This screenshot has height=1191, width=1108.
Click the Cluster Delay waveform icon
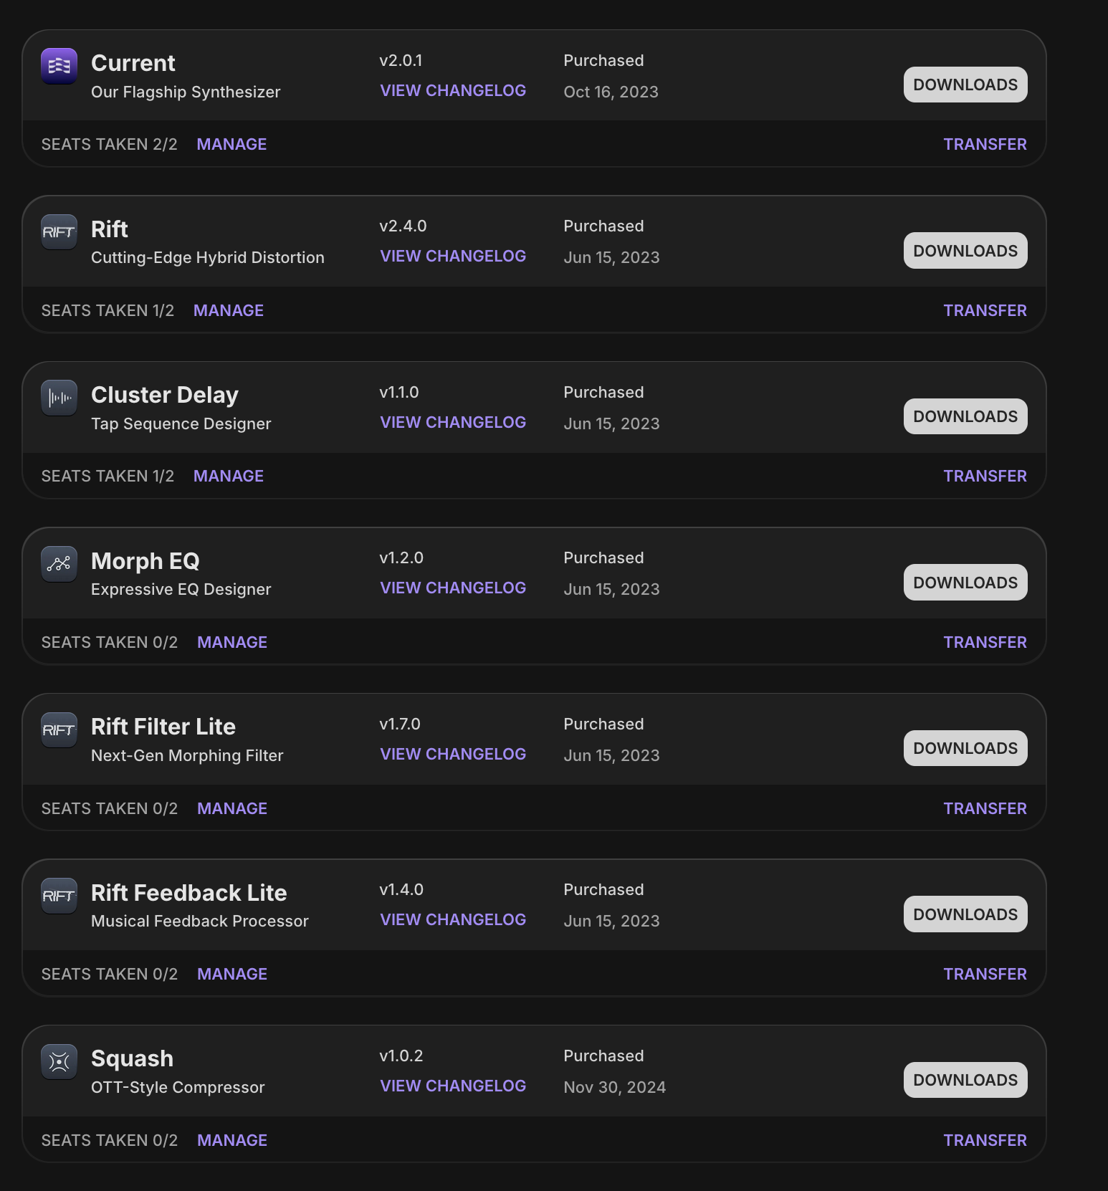[59, 398]
